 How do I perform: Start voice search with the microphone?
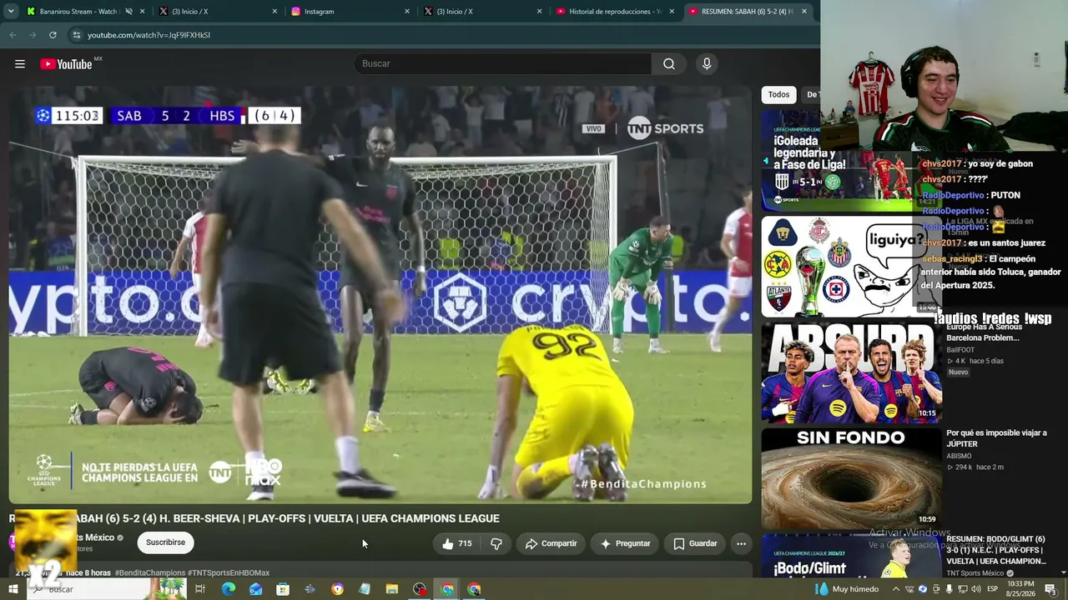click(707, 64)
